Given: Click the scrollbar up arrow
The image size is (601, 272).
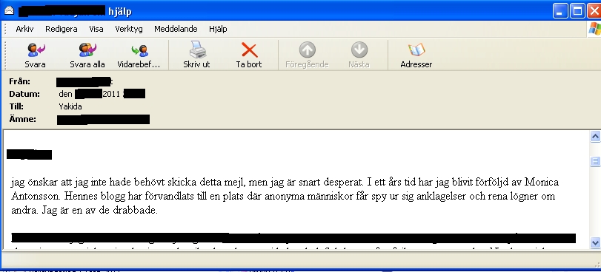Looking at the screenshot, I should 595,136.
